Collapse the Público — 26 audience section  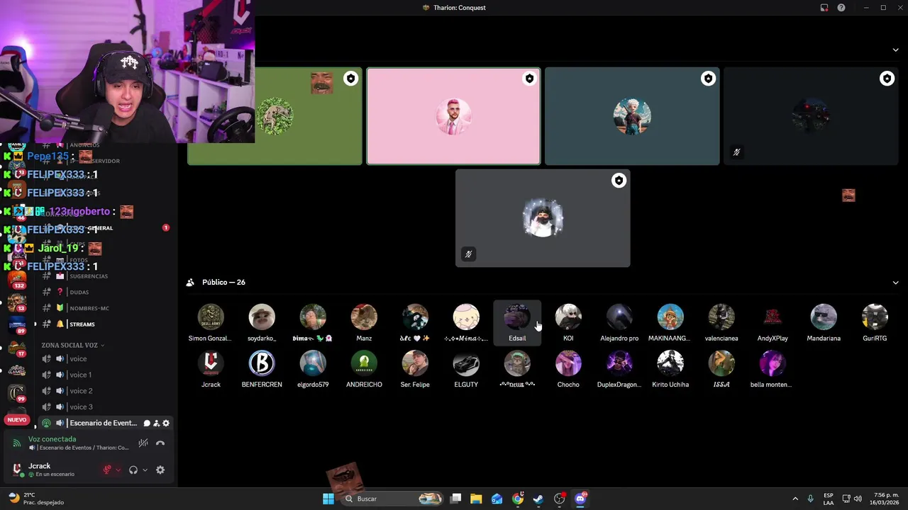[x=895, y=283]
